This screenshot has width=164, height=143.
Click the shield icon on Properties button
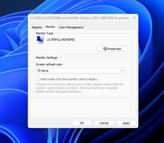tap(105, 49)
